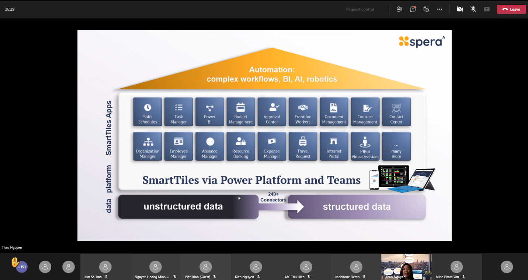
Task: Click the "many more" tile
Action: 396,146
